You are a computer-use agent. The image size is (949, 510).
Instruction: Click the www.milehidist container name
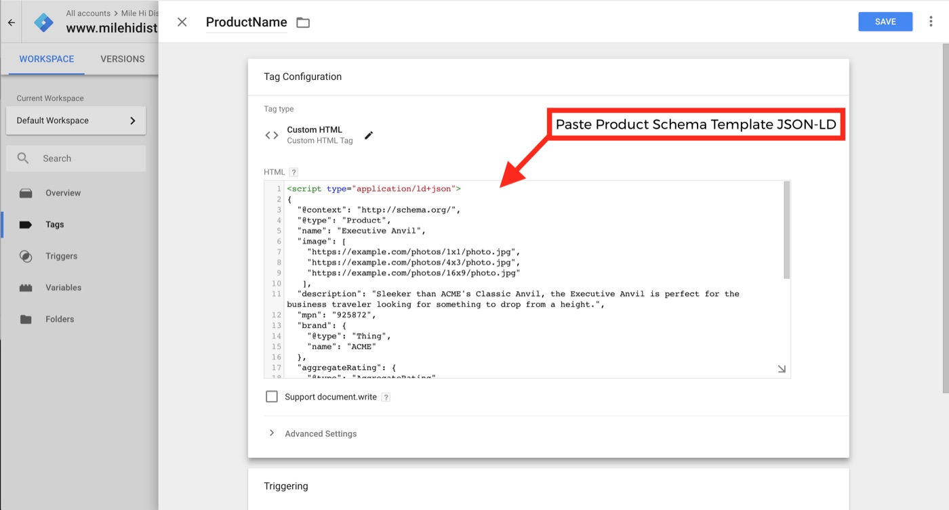pos(112,28)
